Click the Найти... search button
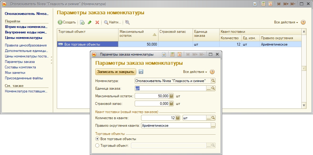The image size is (313, 155). [113, 22]
